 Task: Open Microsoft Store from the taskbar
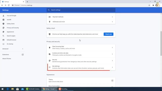(x=17, y=89)
